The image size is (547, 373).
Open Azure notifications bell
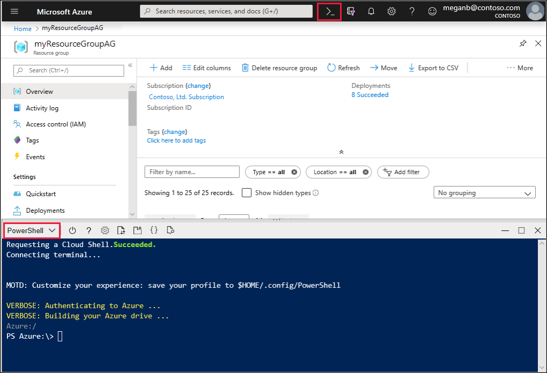371,11
